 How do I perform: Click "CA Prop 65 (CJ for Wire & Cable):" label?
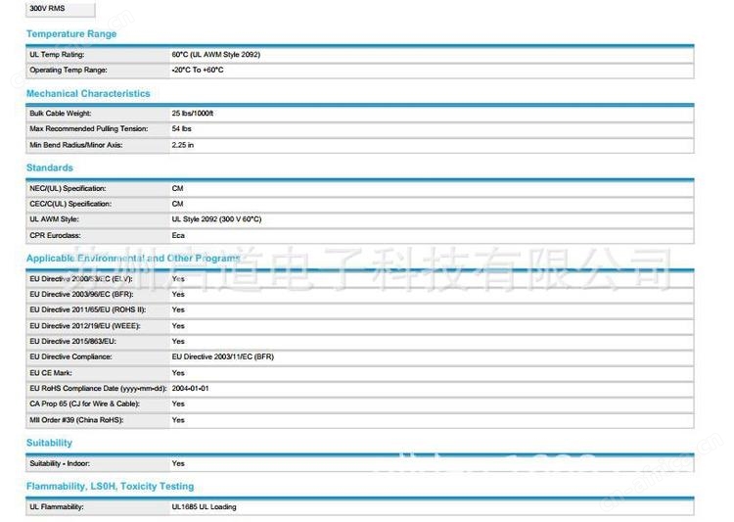point(84,403)
